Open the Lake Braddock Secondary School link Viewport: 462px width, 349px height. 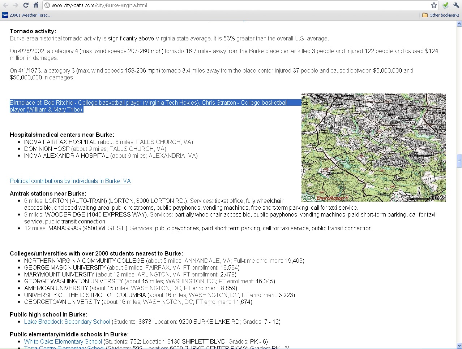pos(67,322)
